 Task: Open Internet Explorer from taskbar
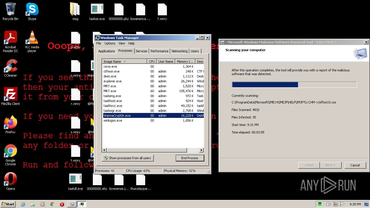point(23,204)
